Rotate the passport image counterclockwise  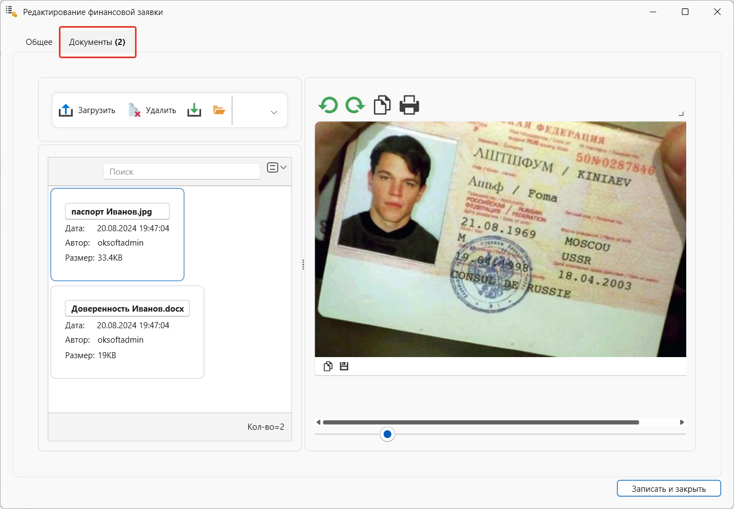point(328,105)
